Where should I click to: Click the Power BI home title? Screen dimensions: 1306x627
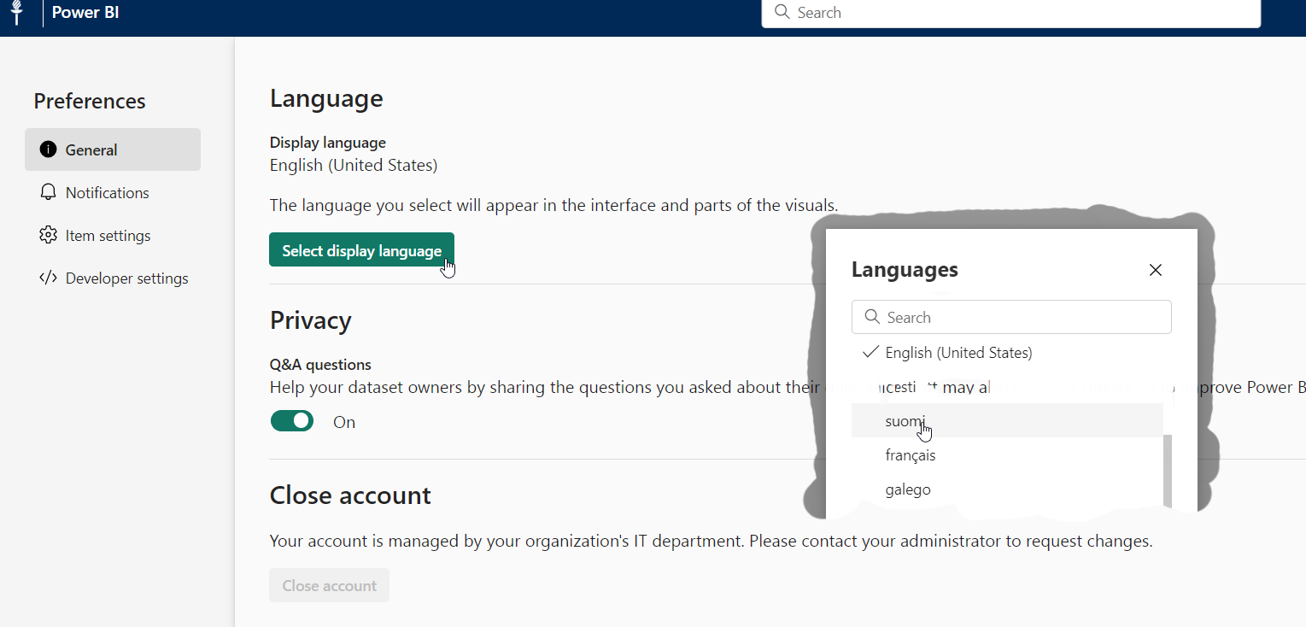pos(85,13)
